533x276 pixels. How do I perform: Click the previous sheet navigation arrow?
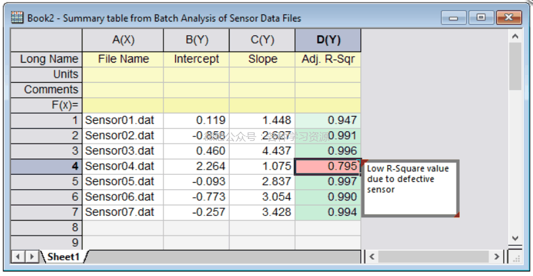pos(18,257)
